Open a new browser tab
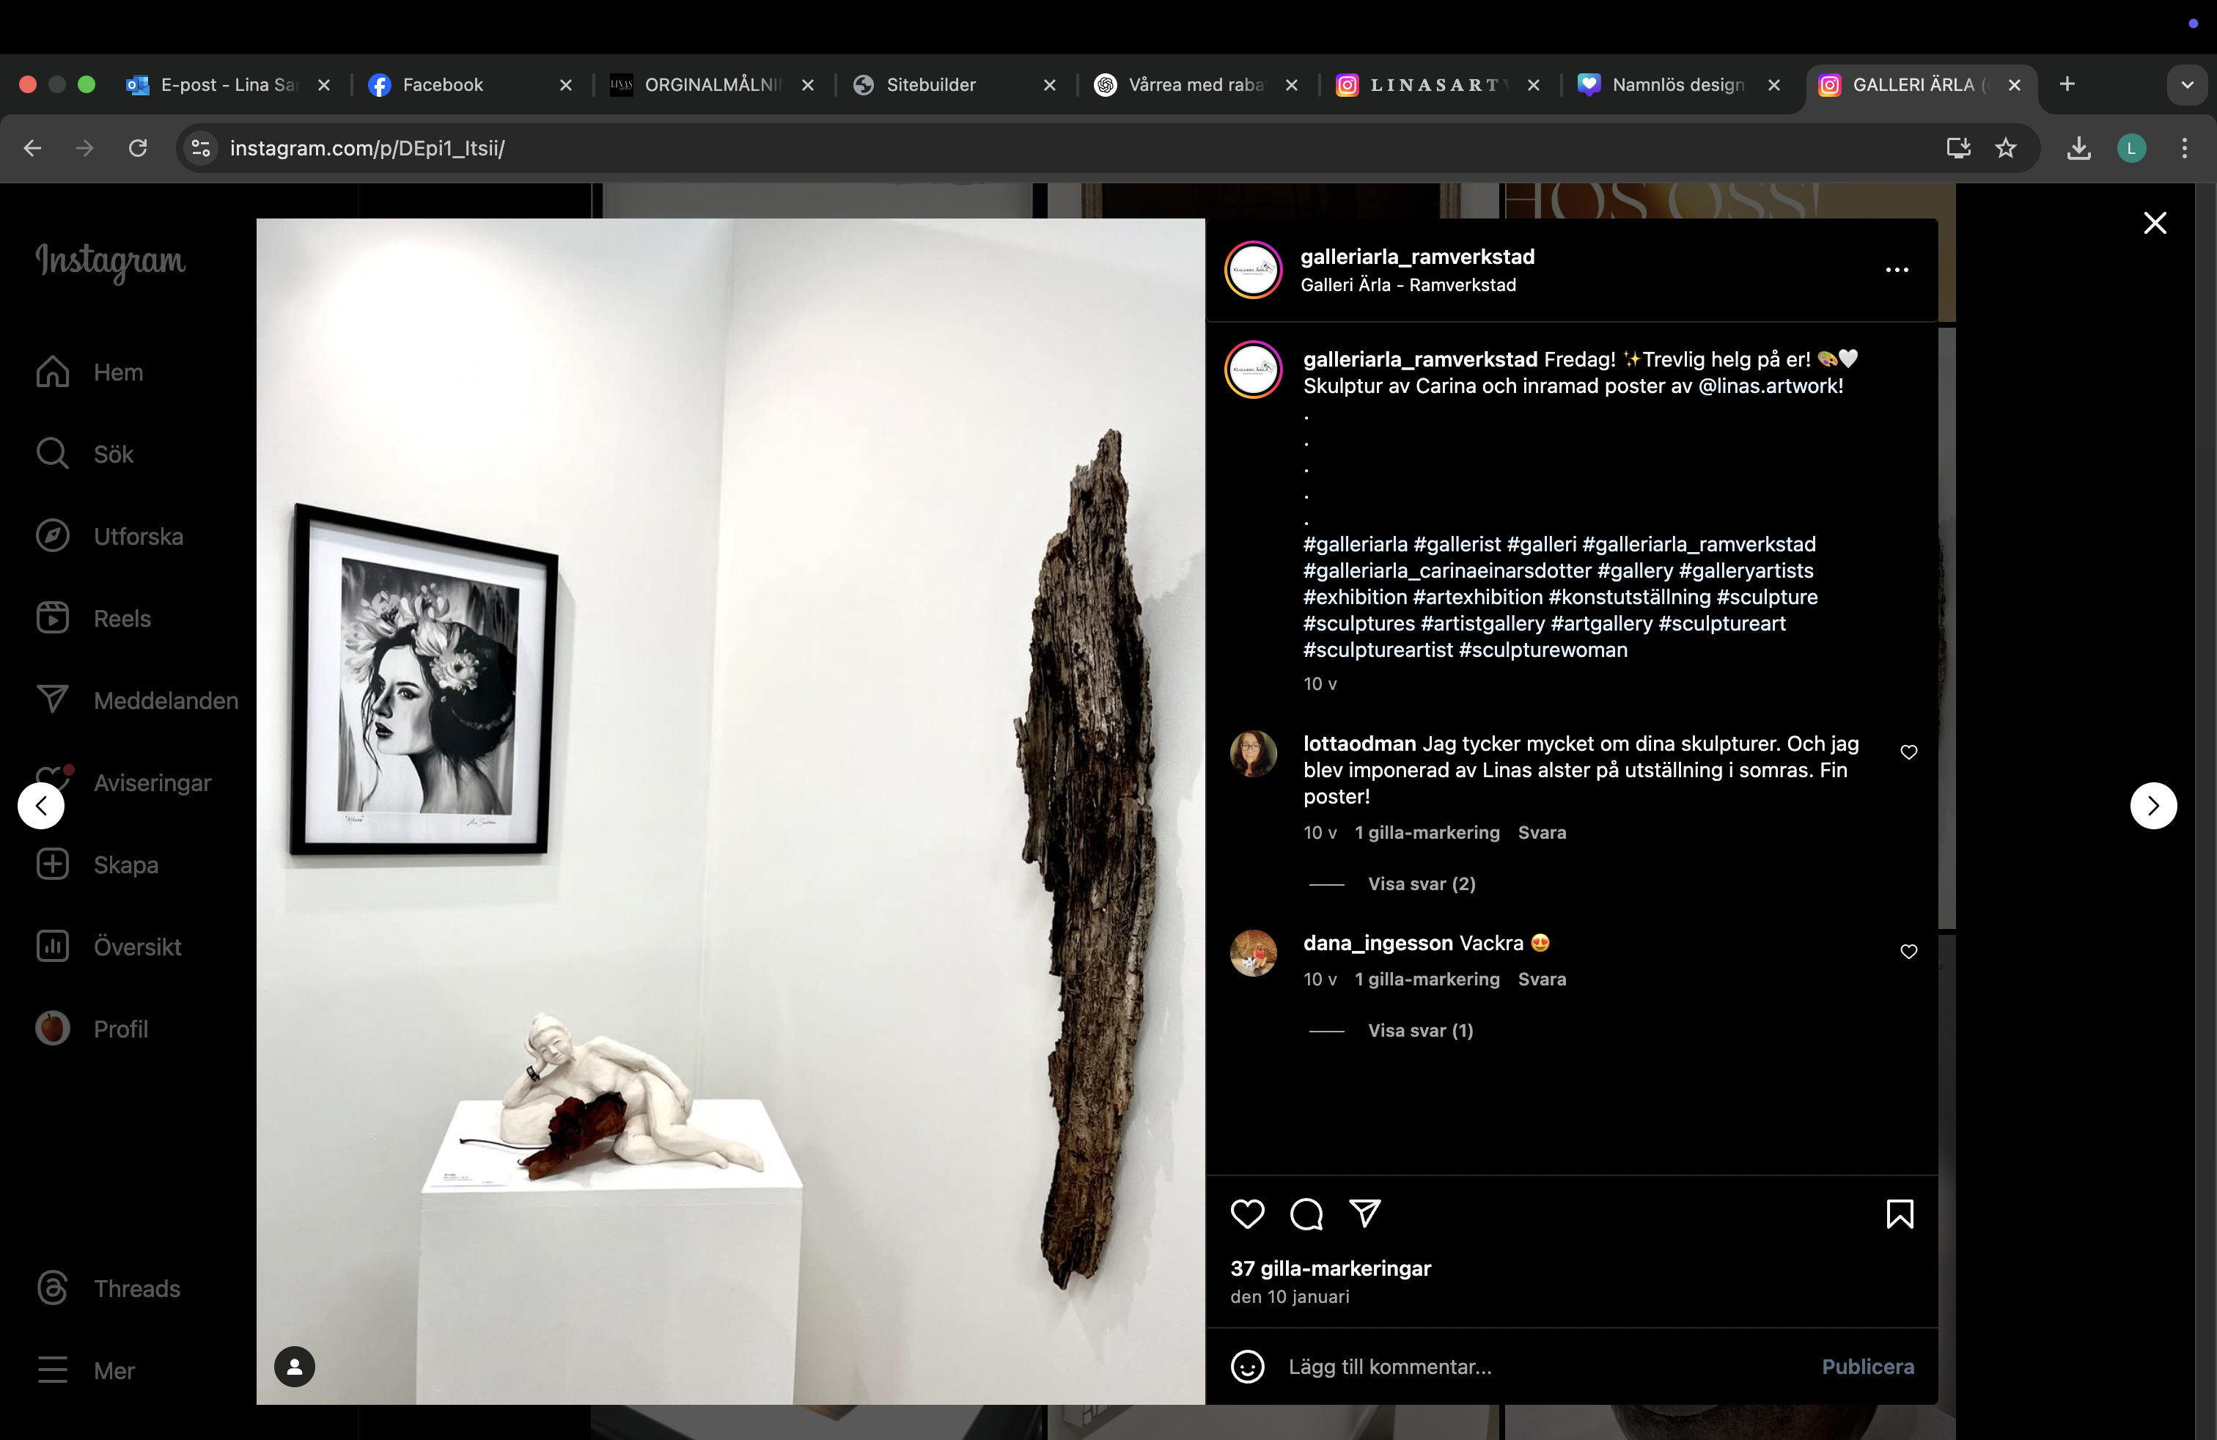Screen dimensions: 2217x1440 (2066, 84)
